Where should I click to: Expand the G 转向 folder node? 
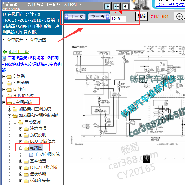pyautogui.click(x=4, y=89)
